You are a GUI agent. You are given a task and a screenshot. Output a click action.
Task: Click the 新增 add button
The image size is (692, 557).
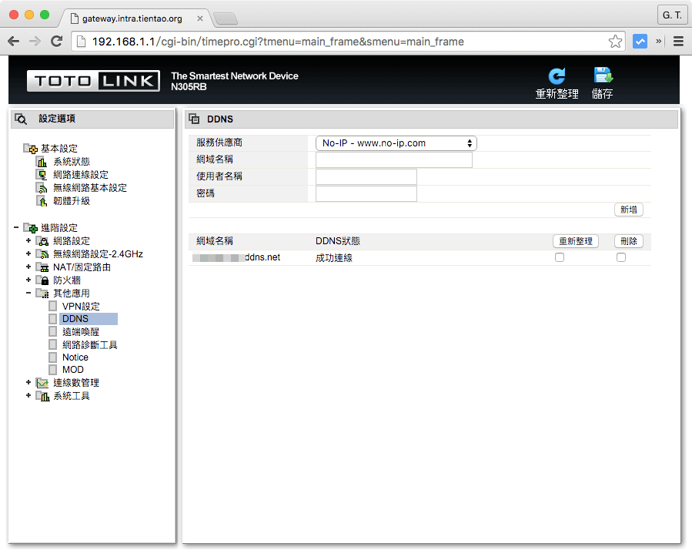point(628,209)
